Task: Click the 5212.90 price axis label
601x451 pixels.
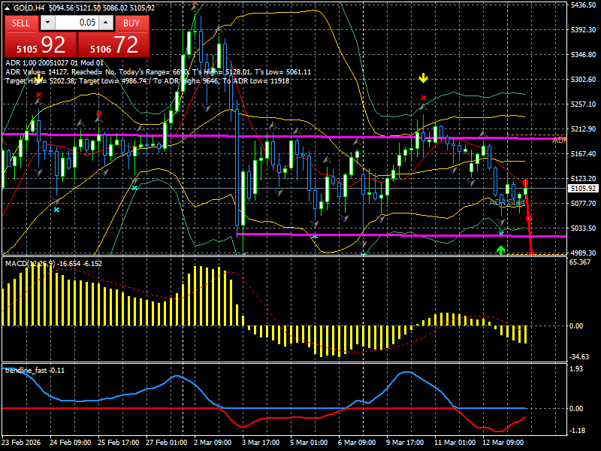Action: click(583, 129)
